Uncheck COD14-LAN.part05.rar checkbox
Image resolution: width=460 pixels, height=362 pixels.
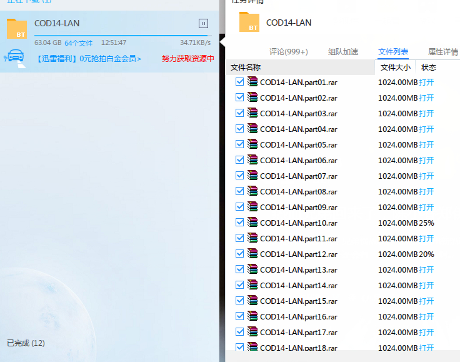coord(239,144)
